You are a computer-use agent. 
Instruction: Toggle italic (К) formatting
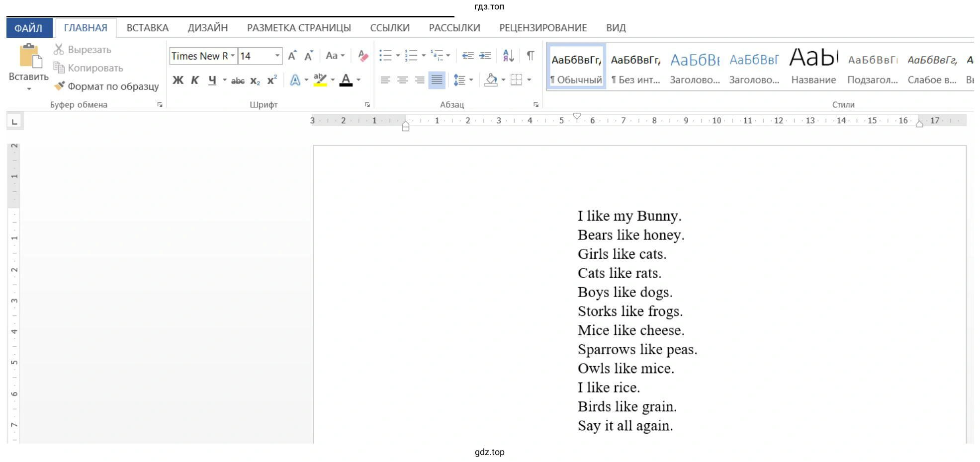point(195,80)
